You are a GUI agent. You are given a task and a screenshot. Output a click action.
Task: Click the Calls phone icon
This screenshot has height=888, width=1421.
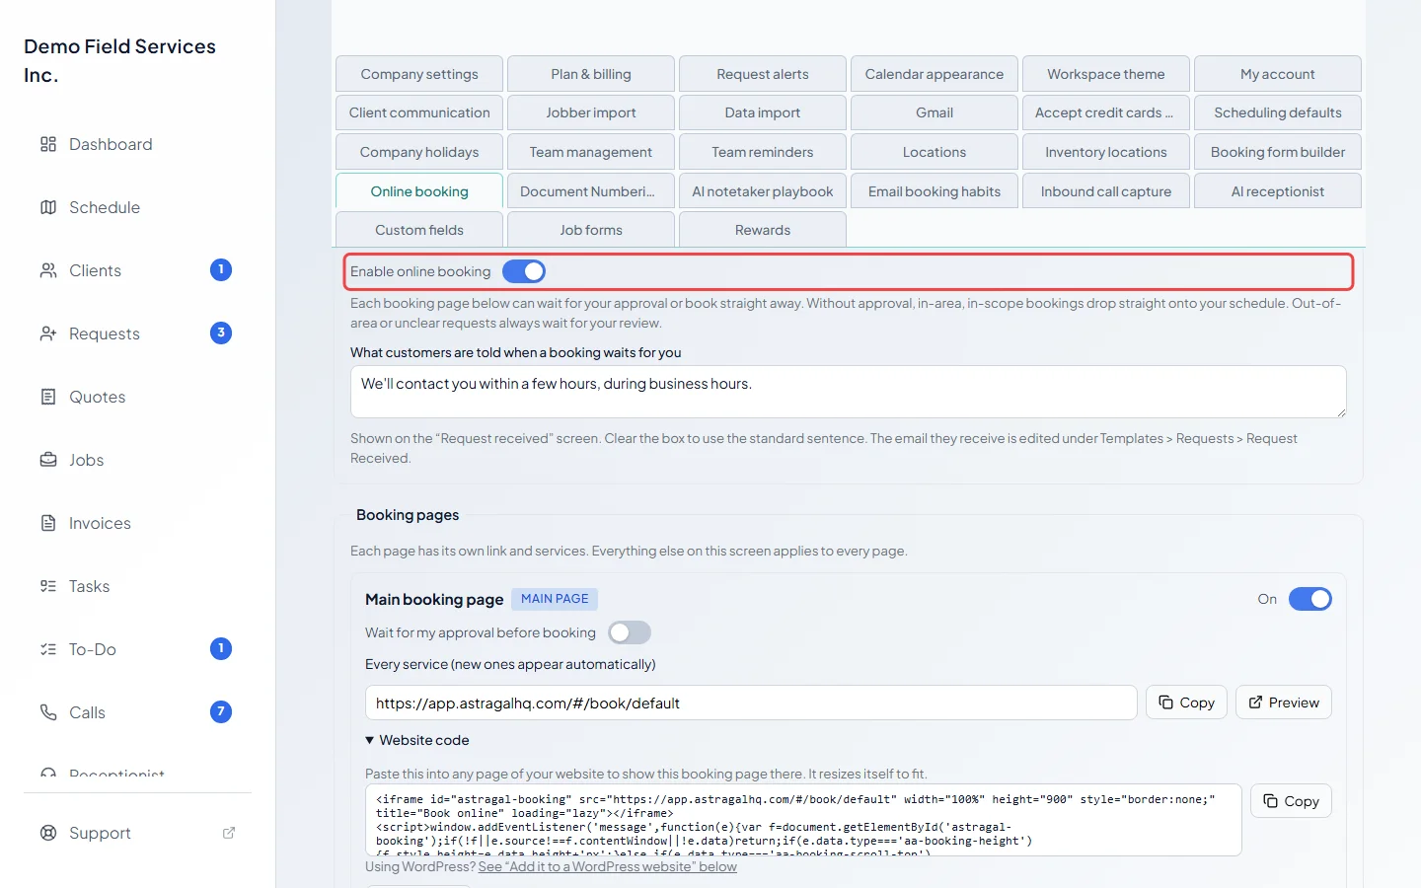pos(48,712)
